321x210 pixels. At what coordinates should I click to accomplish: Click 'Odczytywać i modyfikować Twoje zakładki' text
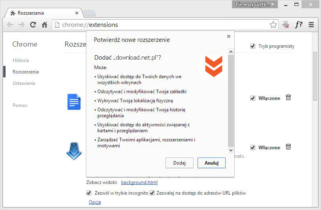pyautogui.click(x=142, y=92)
